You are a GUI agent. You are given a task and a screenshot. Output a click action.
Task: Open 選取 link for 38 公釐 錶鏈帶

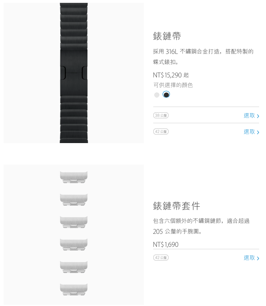[x=249, y=116]
